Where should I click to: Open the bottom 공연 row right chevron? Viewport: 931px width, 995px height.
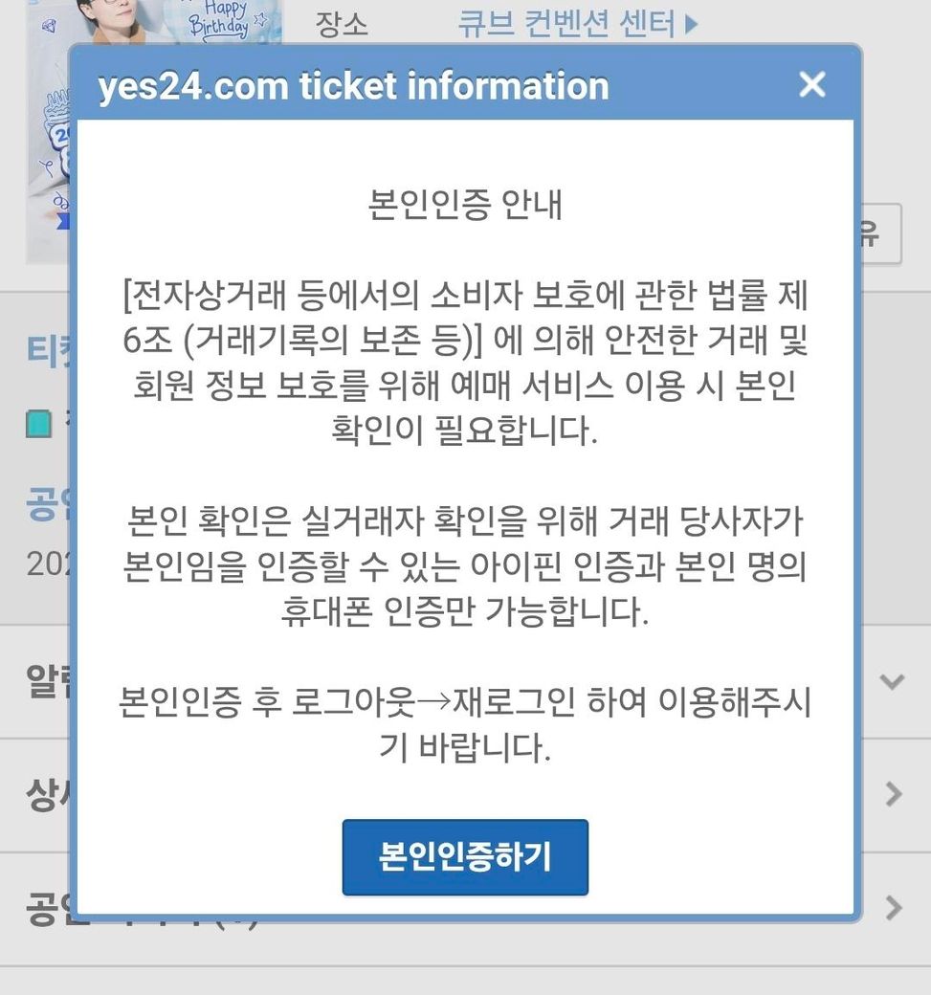pyautogui.click(x=894, y=907)
